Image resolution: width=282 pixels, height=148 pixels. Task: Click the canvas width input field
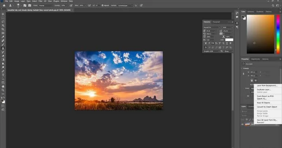pos(254,72)
